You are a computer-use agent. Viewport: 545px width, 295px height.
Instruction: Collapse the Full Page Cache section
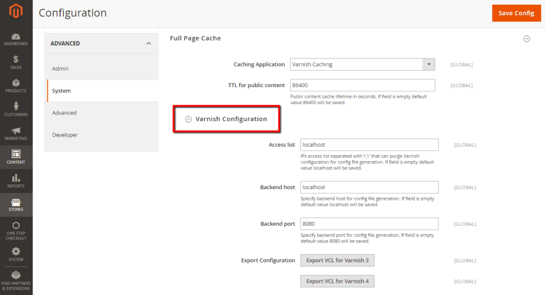pyautogui.click(x=526, y=39)
